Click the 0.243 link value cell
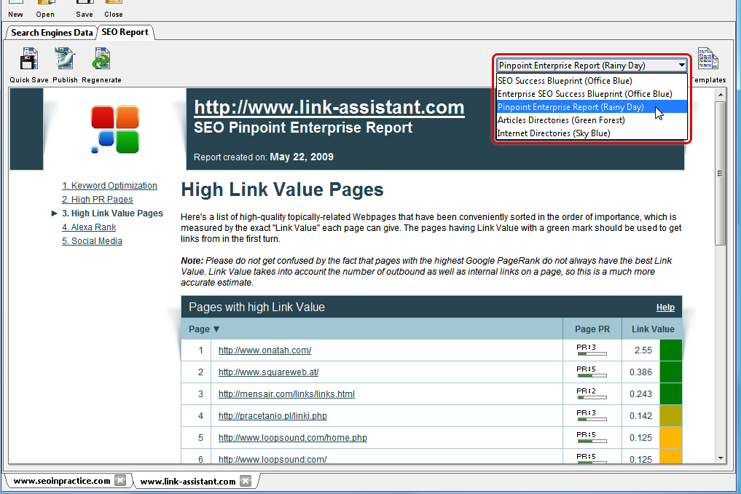Viewport: 741px width, 494px height. tap(640, 393)
